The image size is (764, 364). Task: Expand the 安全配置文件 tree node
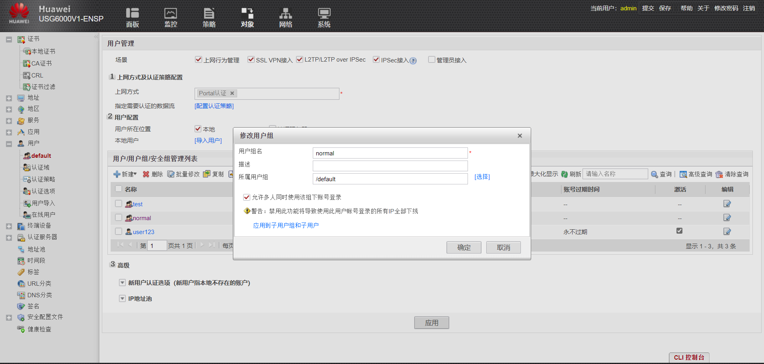(9, 318)
